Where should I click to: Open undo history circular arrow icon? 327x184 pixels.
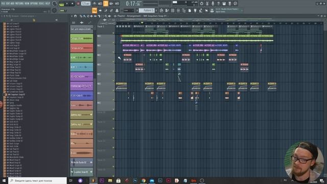coord(201,4)
